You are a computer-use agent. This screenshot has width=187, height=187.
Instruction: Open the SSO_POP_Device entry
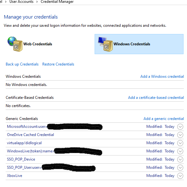pos(95,159)
